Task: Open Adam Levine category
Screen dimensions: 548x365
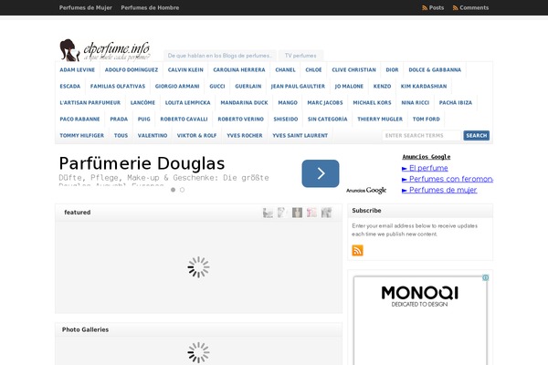Action: tap(78, 70)
